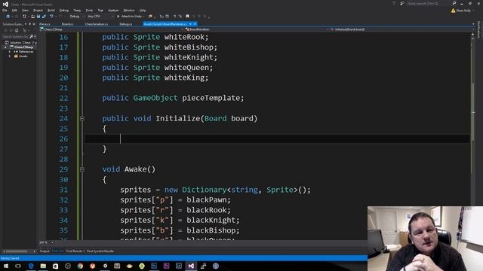Image resolution: width=483 pixels, height=271 pixels.
Task: Click the split editor icon above scrollbar
Action: point(473,35)
